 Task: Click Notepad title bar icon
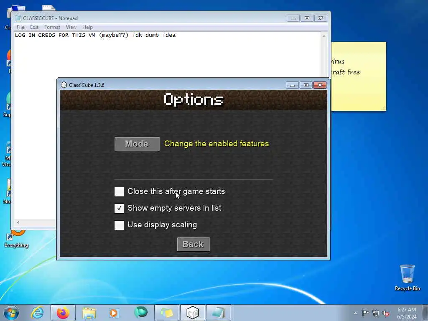(18, 18)
